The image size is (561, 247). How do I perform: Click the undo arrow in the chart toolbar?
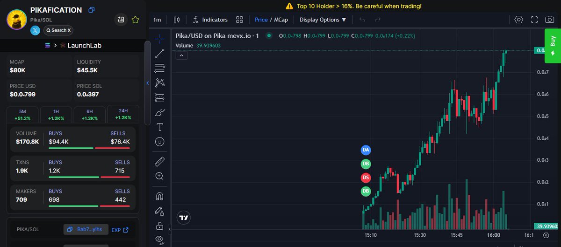coord(362,20)
